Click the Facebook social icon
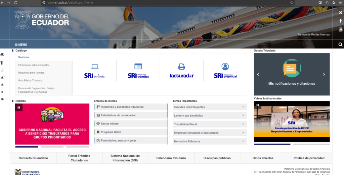Image resolution: width=344 pixels, height=175 pixels. pos(341,21)
